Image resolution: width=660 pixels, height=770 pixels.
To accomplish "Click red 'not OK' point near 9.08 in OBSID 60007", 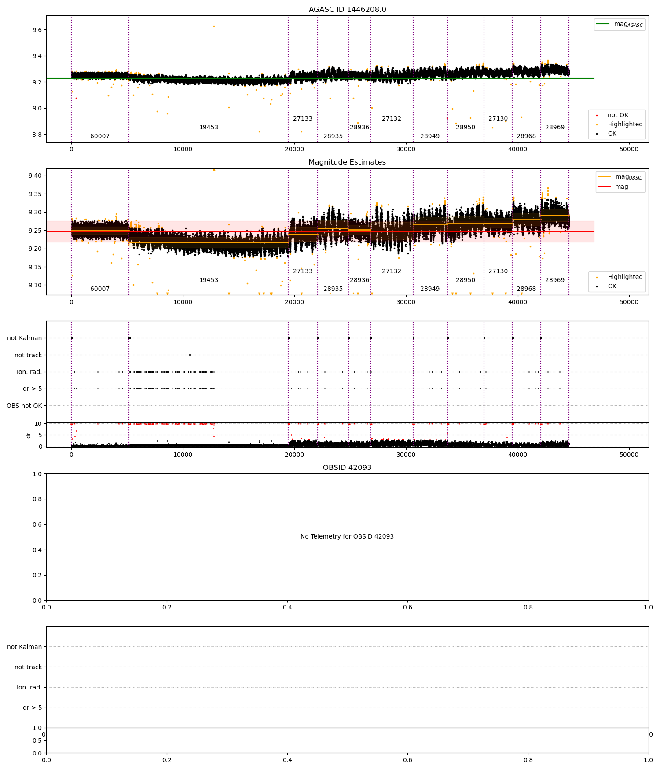I will click(76, 98).
